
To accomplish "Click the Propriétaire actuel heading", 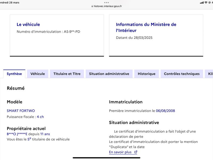I will coord(26,129).
